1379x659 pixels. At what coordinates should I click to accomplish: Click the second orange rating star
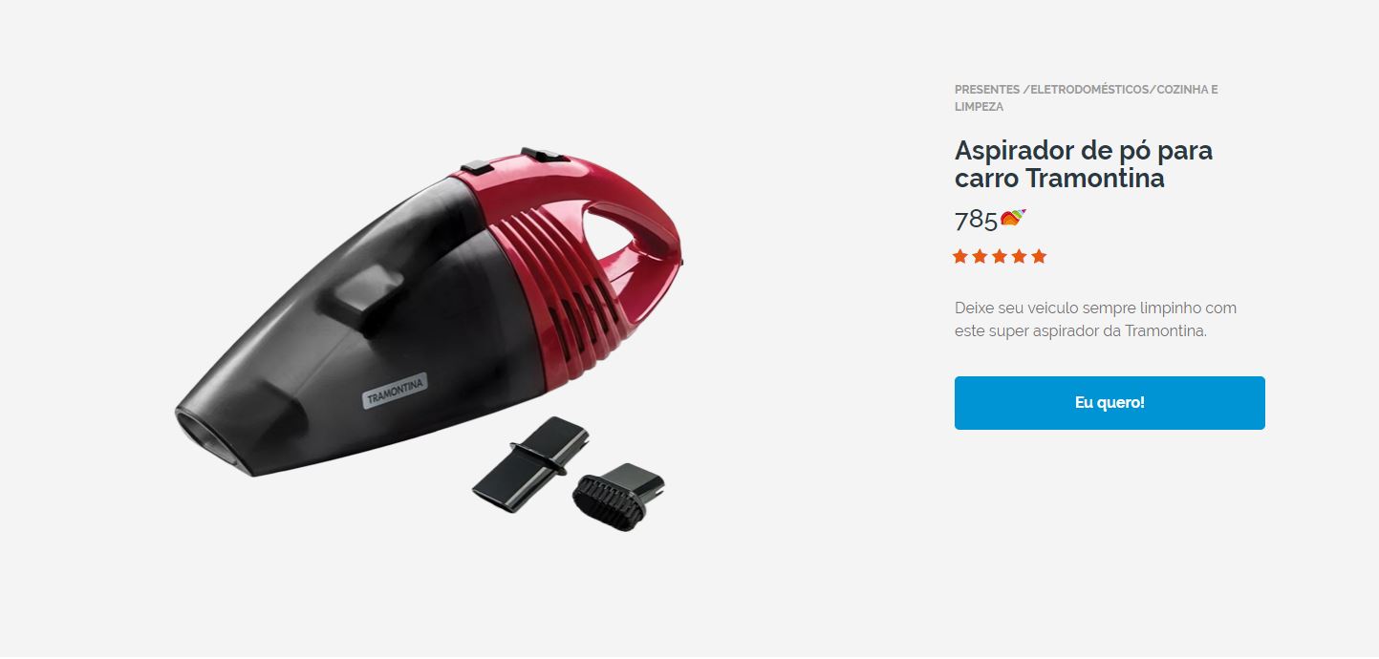click(x=980, y=256)
